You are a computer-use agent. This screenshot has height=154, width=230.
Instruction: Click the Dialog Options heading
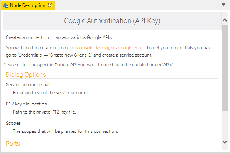(x=26, y=75)
